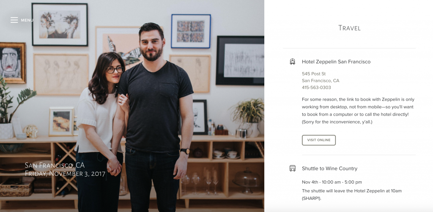This screenshot has height=212, width=433.
Task: Click the hotel booking note paragraph
Action: click(x=358, y=110)
